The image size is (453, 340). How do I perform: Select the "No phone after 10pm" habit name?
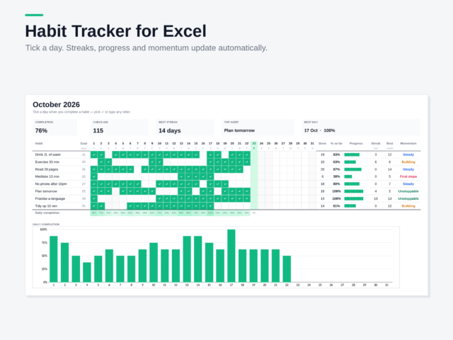pos(51,184)
